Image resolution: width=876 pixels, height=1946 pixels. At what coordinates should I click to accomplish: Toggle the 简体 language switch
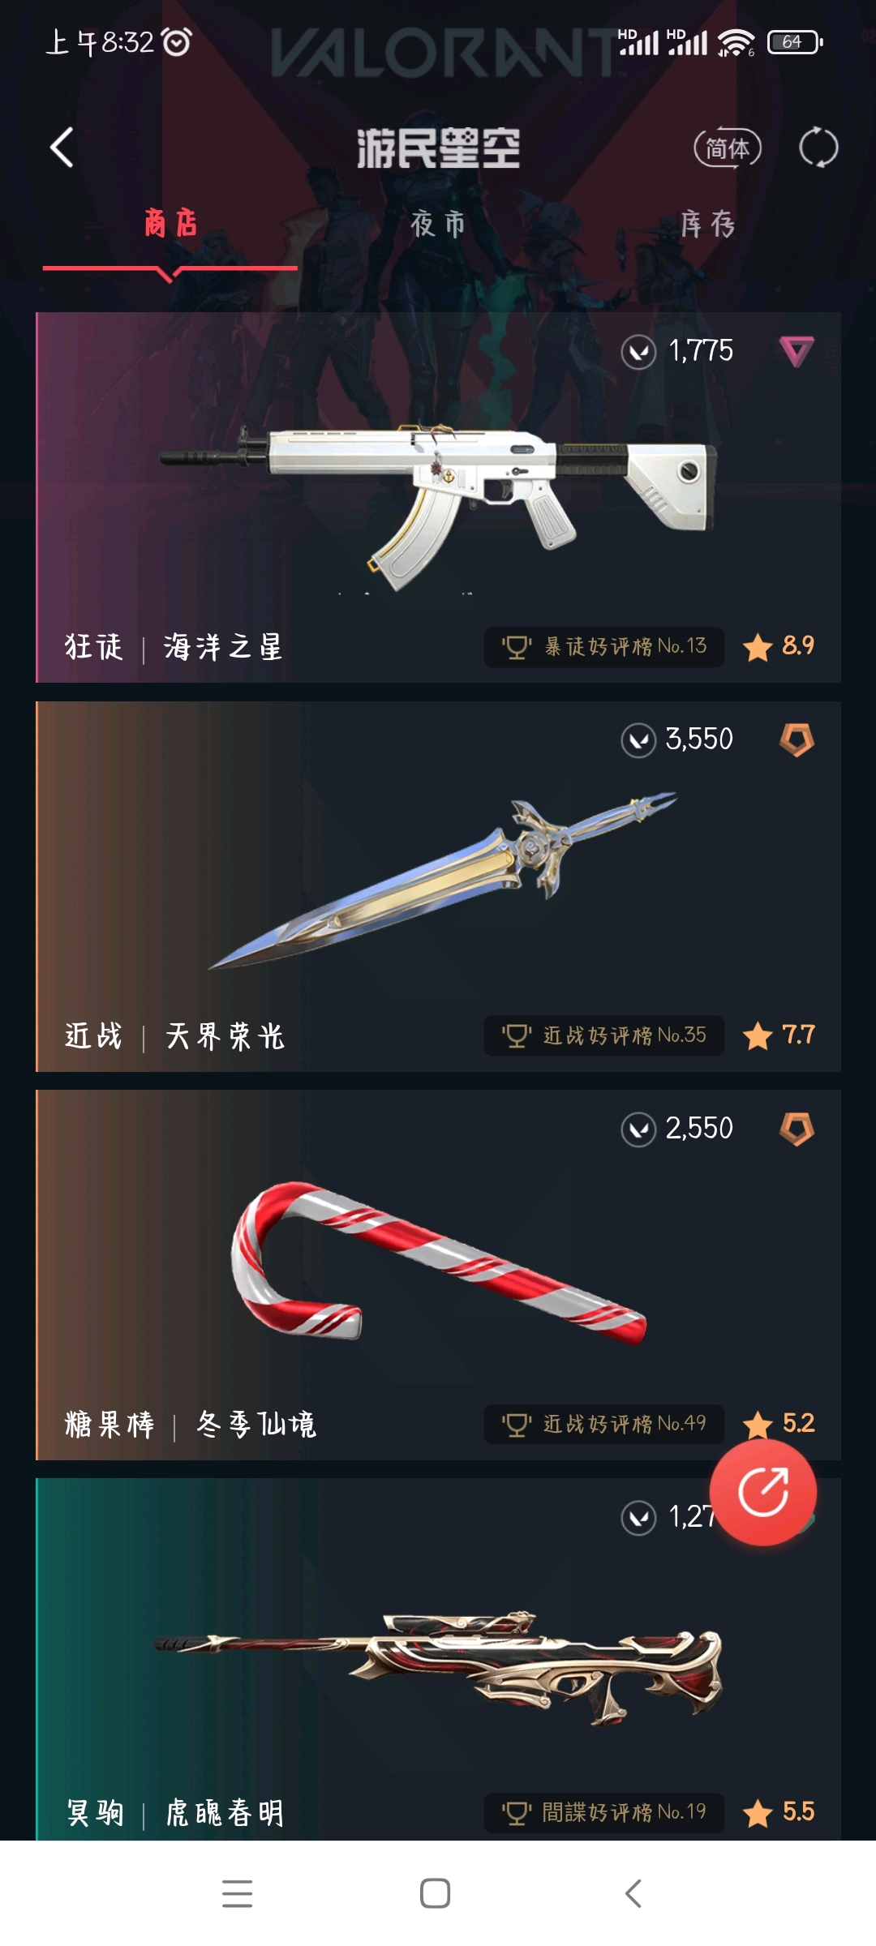click(728, 148)
